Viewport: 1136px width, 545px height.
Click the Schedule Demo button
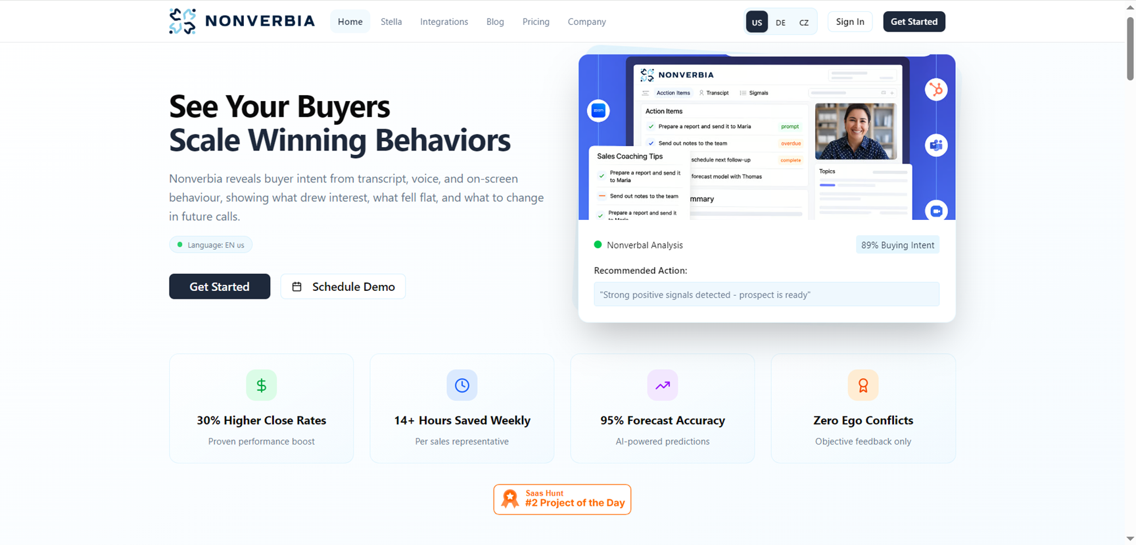[x=343, y=286]
